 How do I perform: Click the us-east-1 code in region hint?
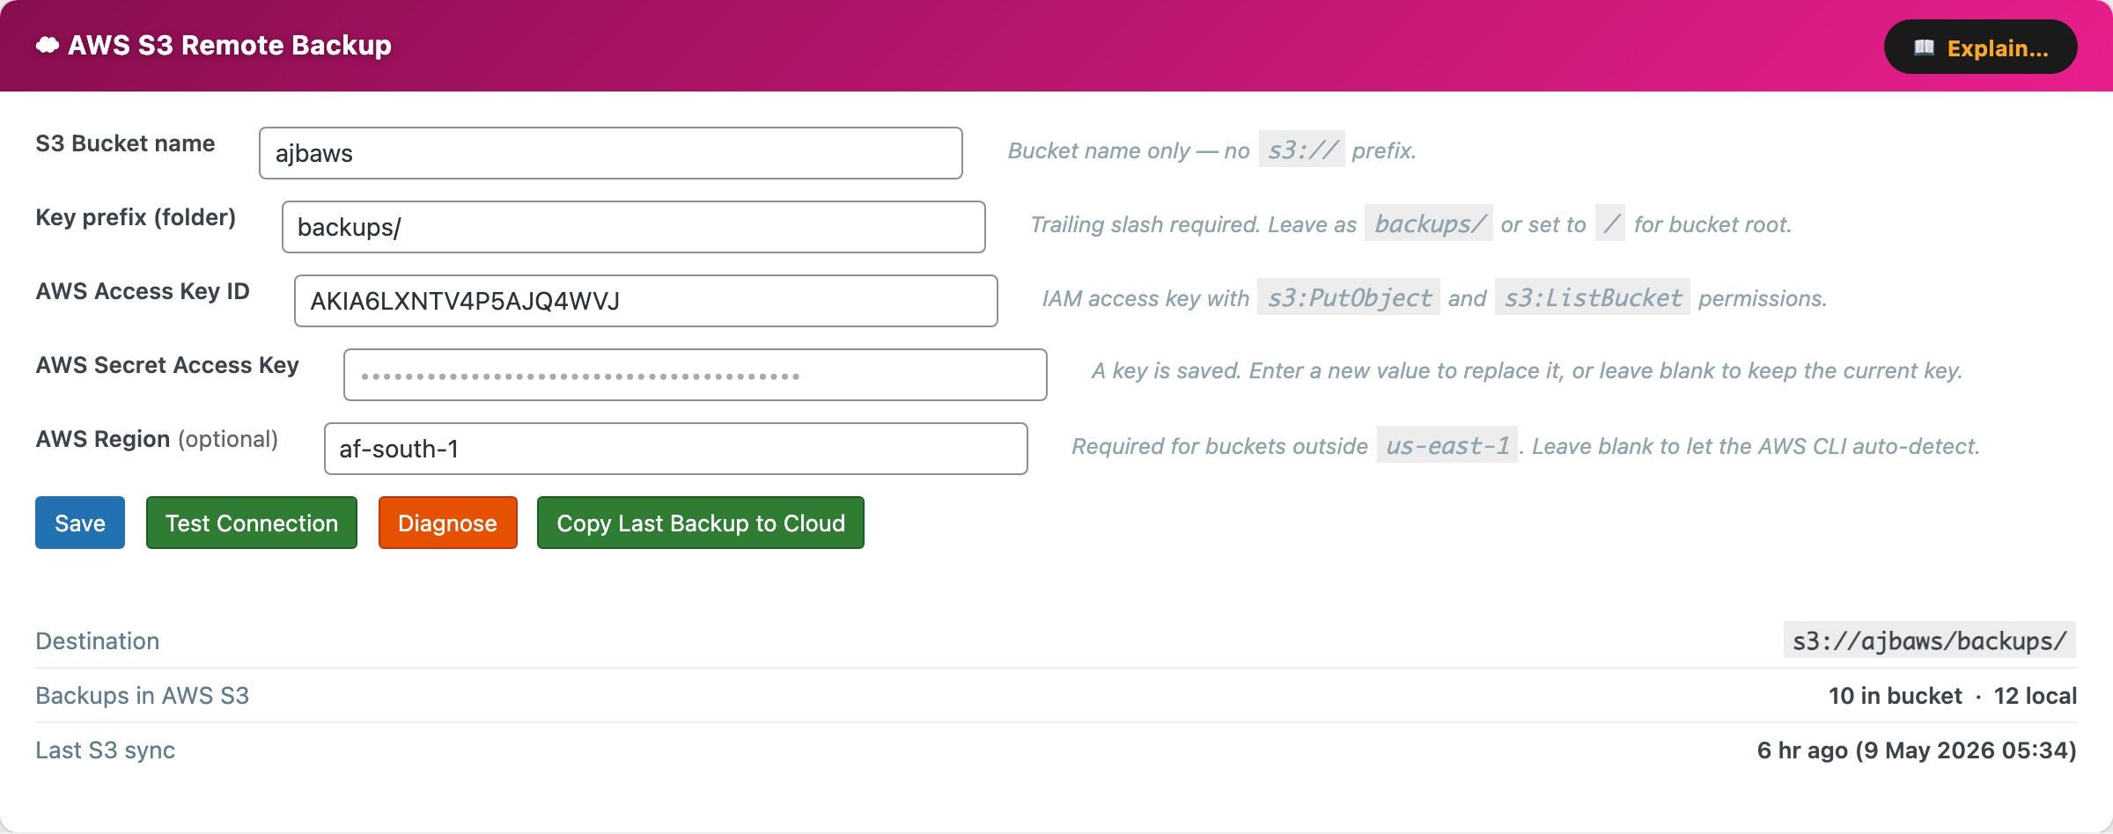[1447, 445]
